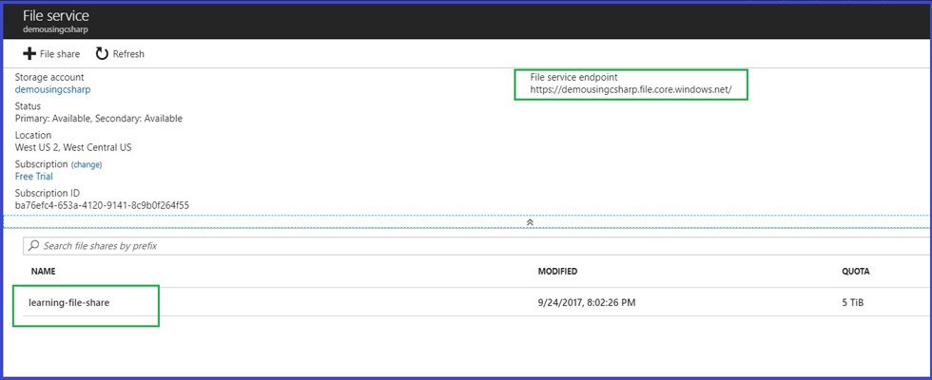The image size is (932, 380).
Task: Click the QUOTA column header
Action: coord(855,272)
